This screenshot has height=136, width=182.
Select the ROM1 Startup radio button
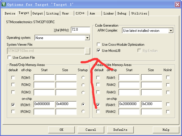pyautogui.click(x=83, y=78)
